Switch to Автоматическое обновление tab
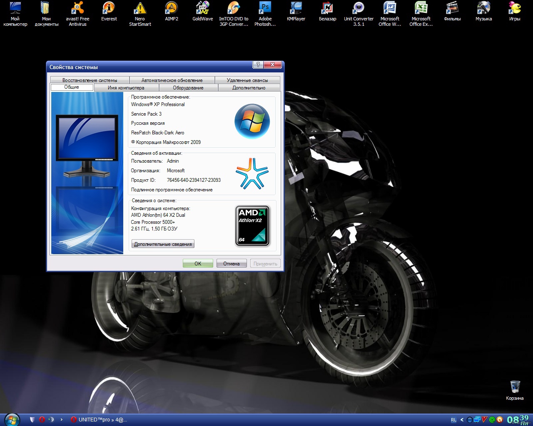 [172, 80]
